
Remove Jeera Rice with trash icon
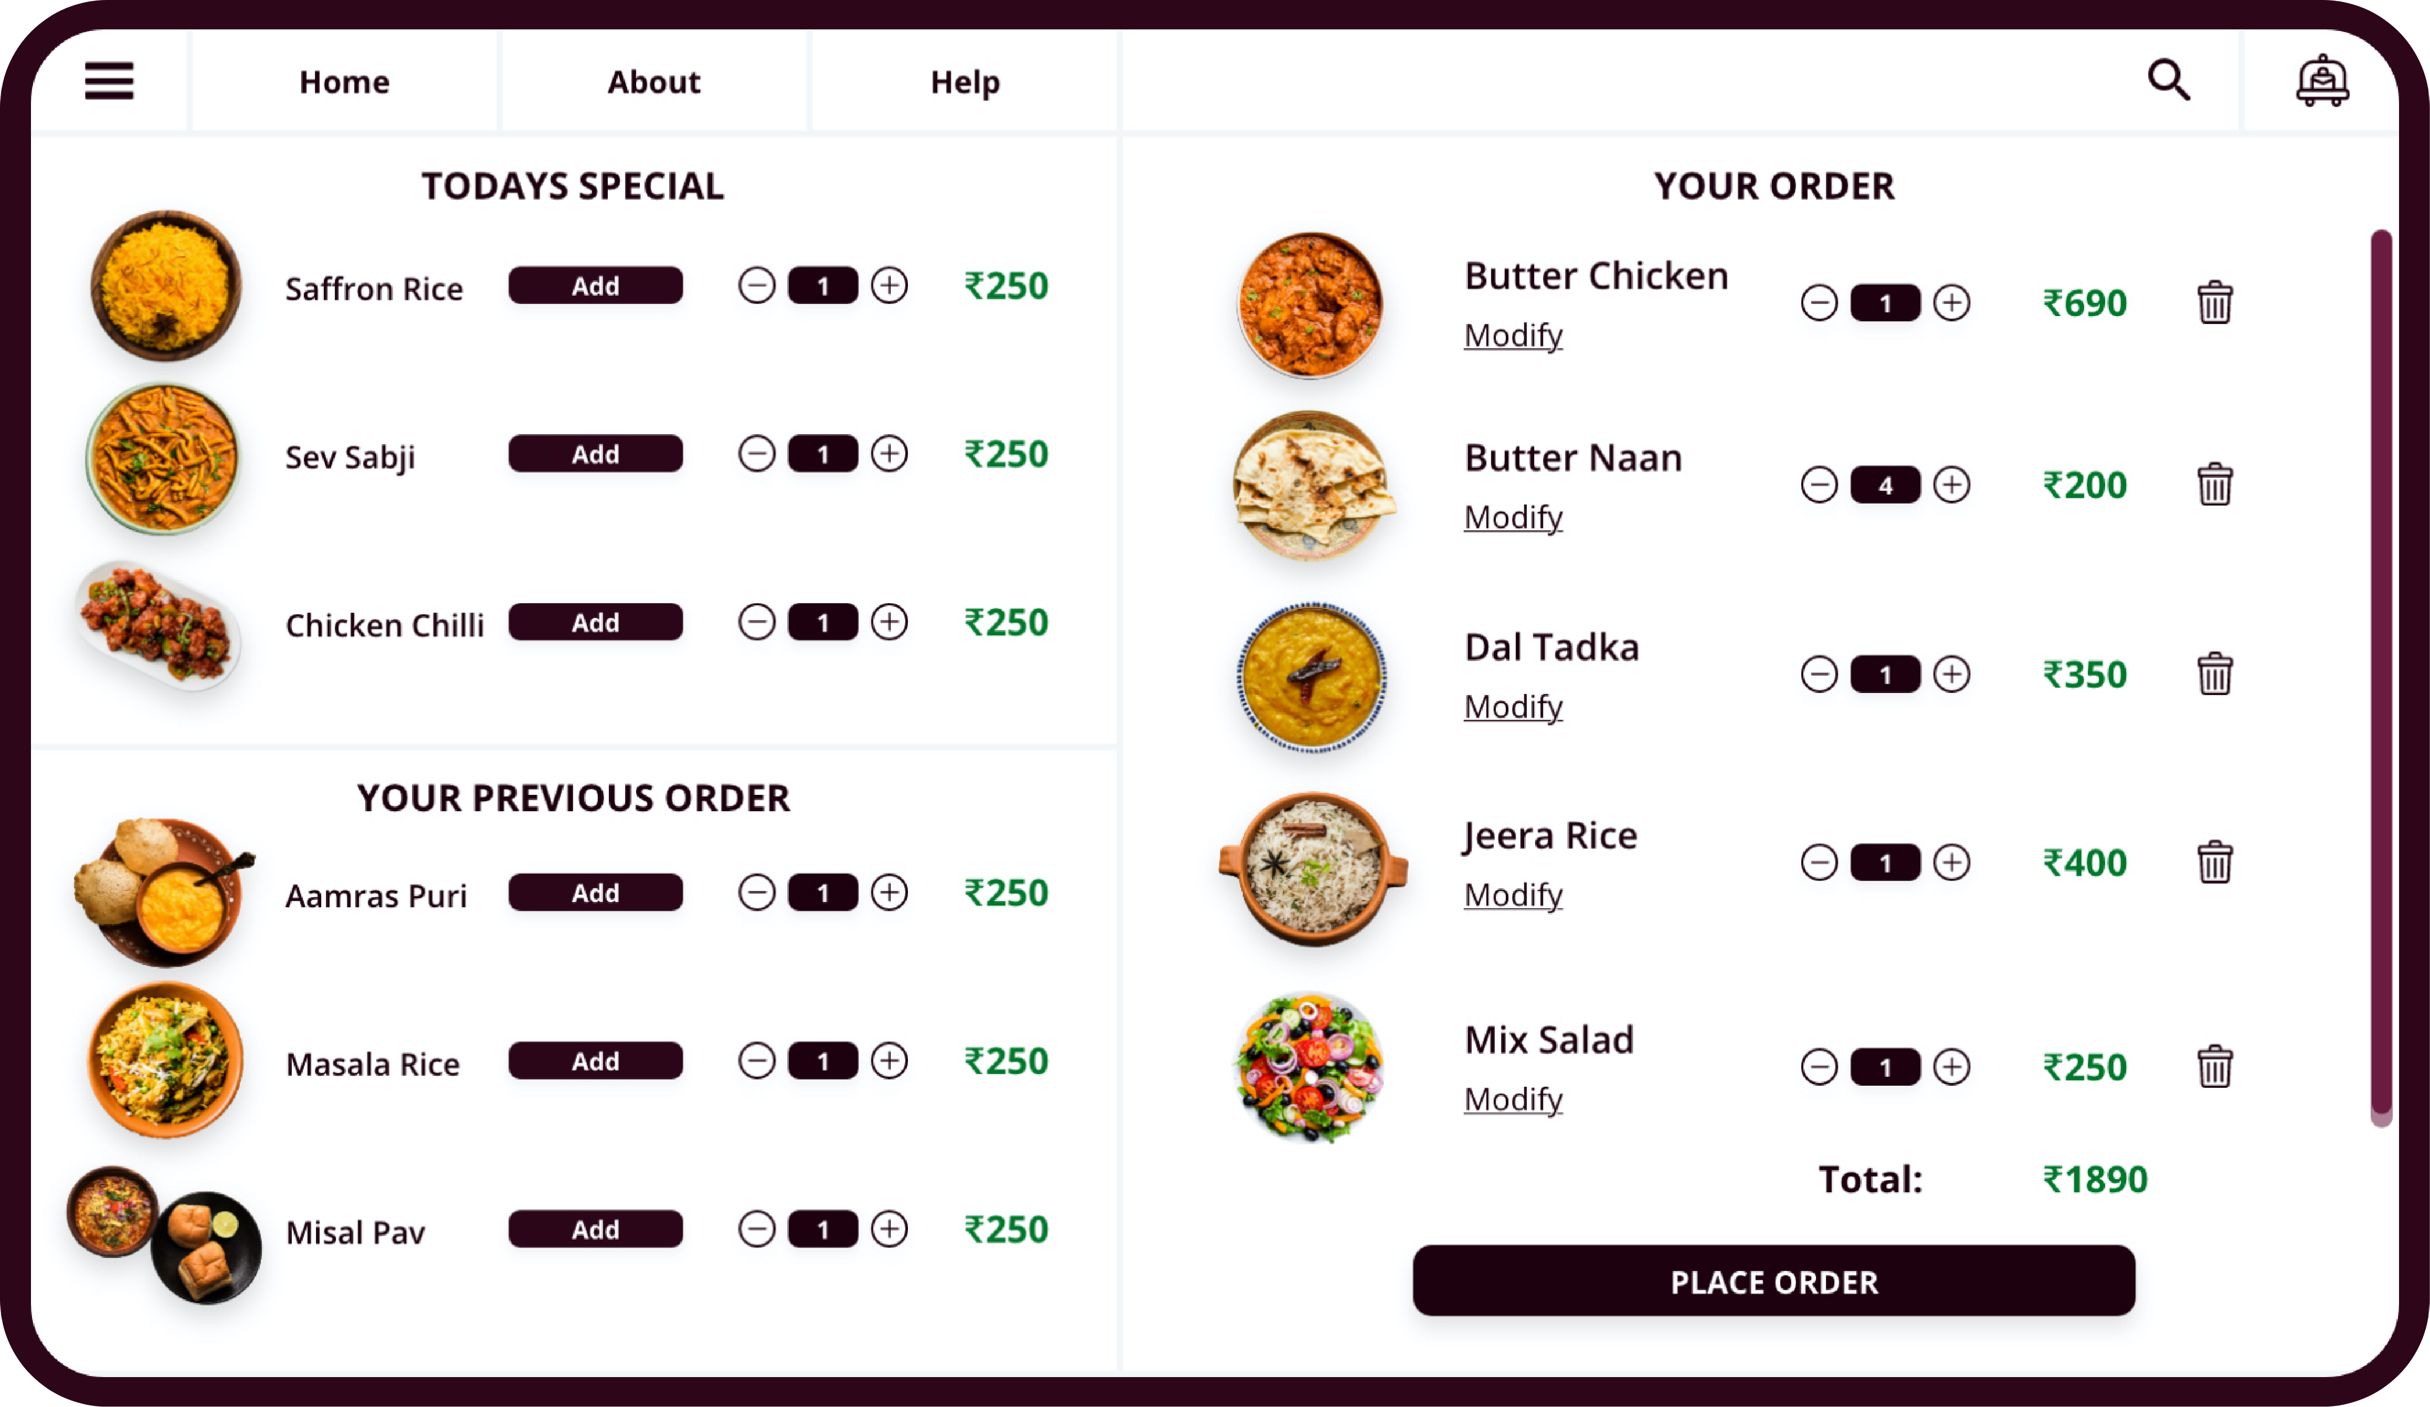(x=2215, y=862)
